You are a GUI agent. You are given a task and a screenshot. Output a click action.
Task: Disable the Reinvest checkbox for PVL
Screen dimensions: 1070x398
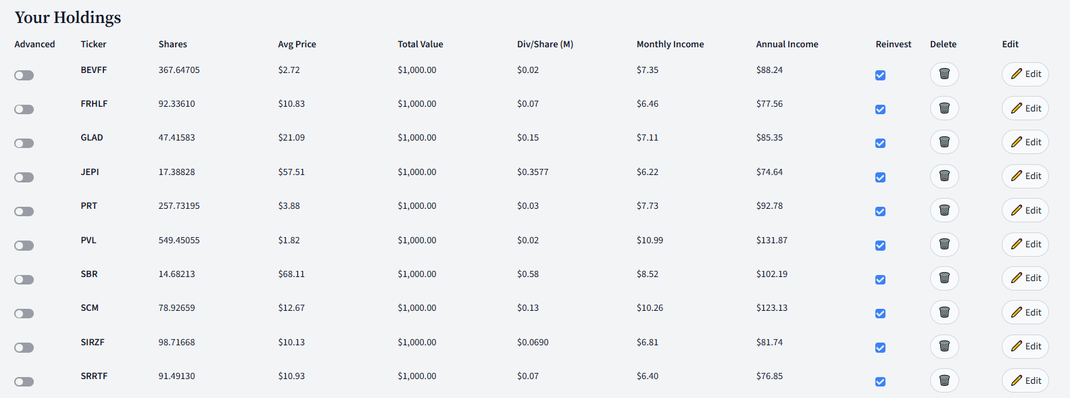[880, 245]
